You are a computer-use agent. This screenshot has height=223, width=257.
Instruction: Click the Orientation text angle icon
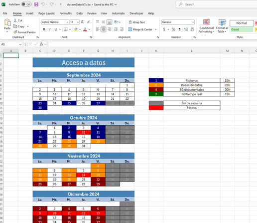(x=116, y=22)
